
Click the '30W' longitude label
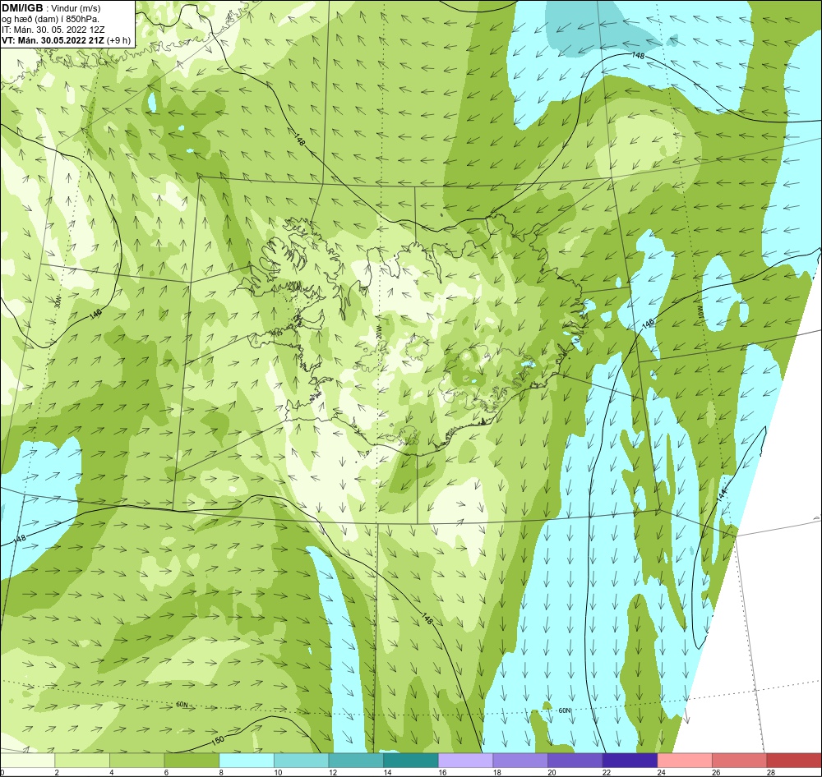pyautogui.click(x=58, y=301)
